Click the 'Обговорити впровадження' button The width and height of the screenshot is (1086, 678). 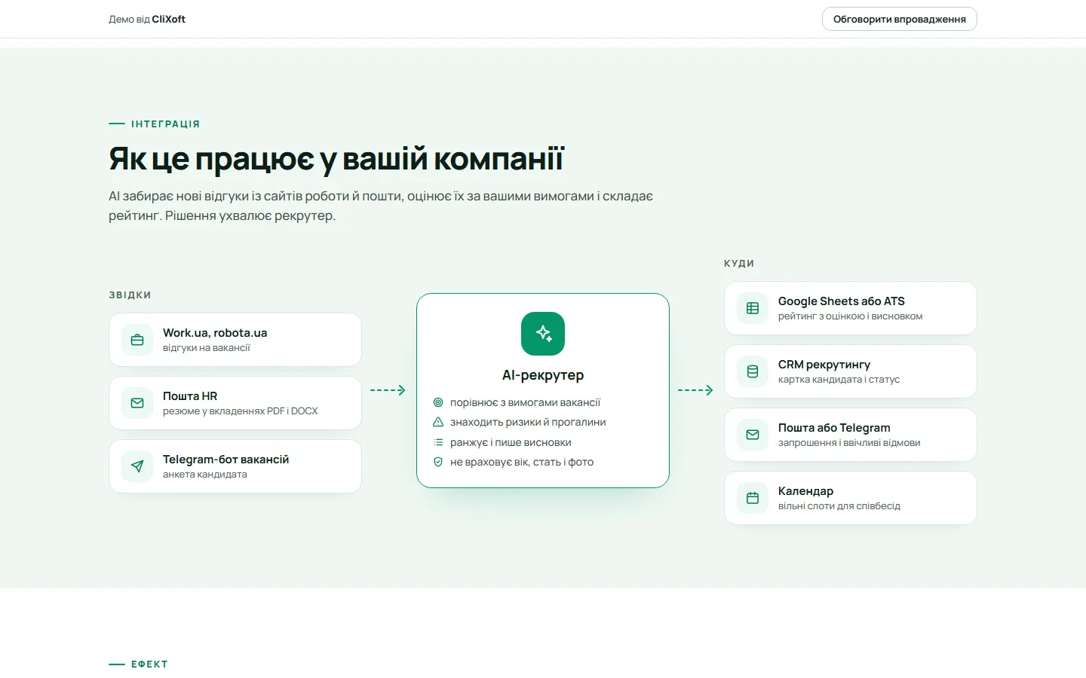pyautogui.click(x=899, y=19)
